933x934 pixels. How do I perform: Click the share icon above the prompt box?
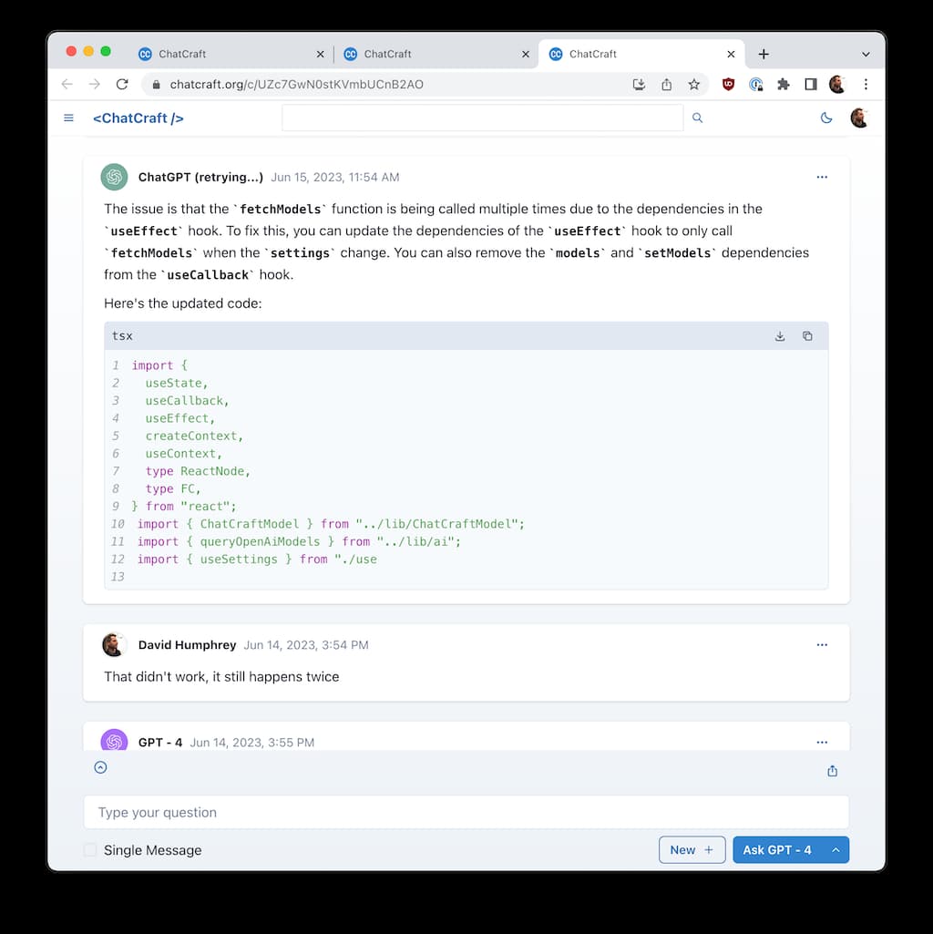pos(832,771)
